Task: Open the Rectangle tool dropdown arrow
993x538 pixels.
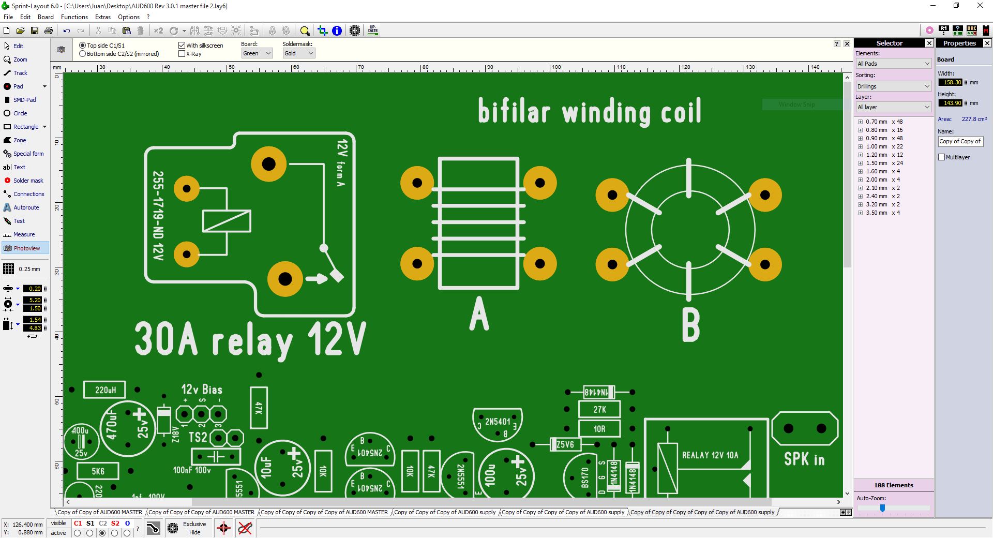Action: [x=44, y=127]
